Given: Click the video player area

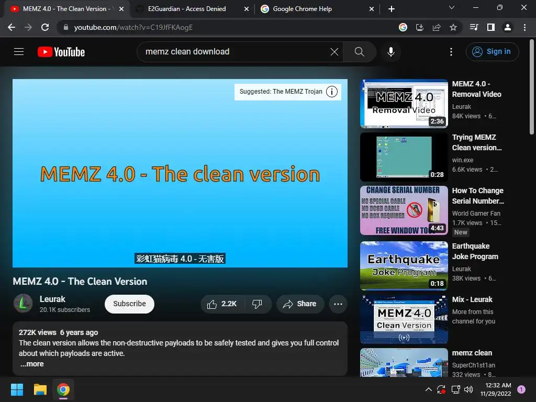Looking at the screenshot, I should (x=180, y=173).
